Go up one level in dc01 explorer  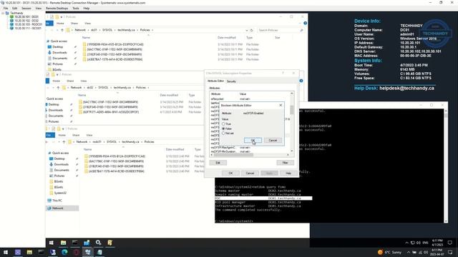[62, 30]
